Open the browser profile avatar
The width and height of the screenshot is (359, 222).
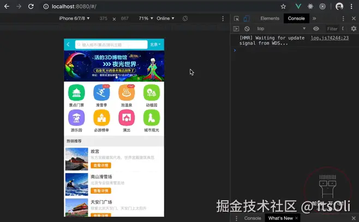pos(339,7)
